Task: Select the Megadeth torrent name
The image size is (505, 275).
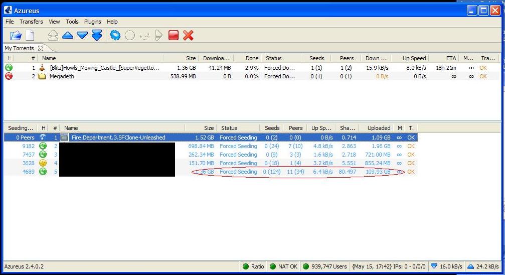Action: 62,76
